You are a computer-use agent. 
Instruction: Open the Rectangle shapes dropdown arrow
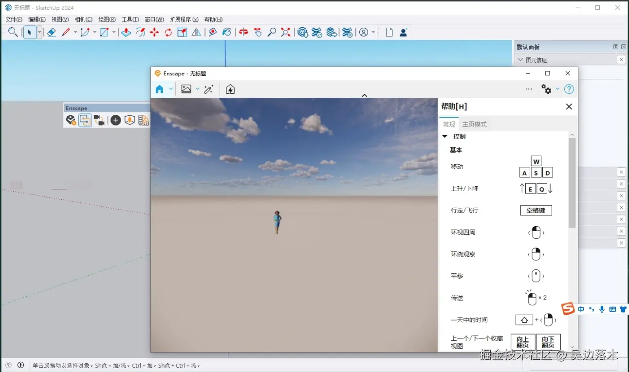coord(114,32)
